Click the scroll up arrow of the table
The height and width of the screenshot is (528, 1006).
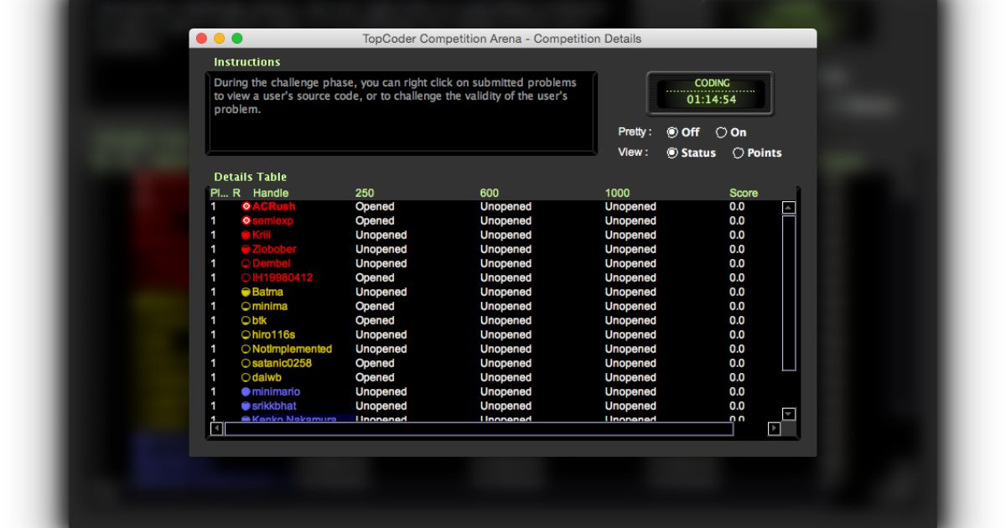(x=788, y=208)
